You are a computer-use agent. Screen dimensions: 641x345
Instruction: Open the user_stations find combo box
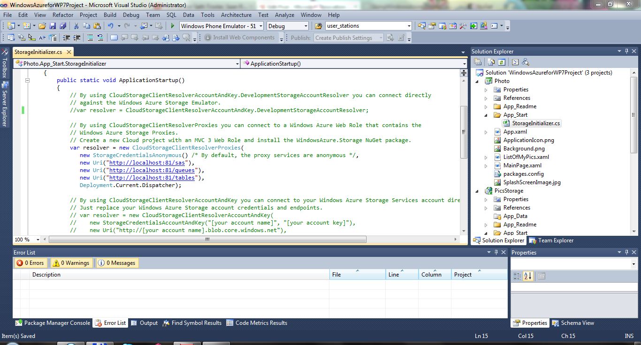click(409, 26)
